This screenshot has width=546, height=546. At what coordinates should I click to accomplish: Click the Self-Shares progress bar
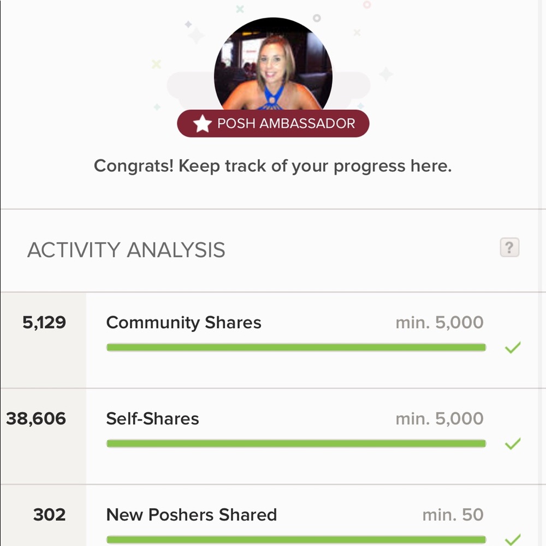pyautogui.click(x=296, y=443)
